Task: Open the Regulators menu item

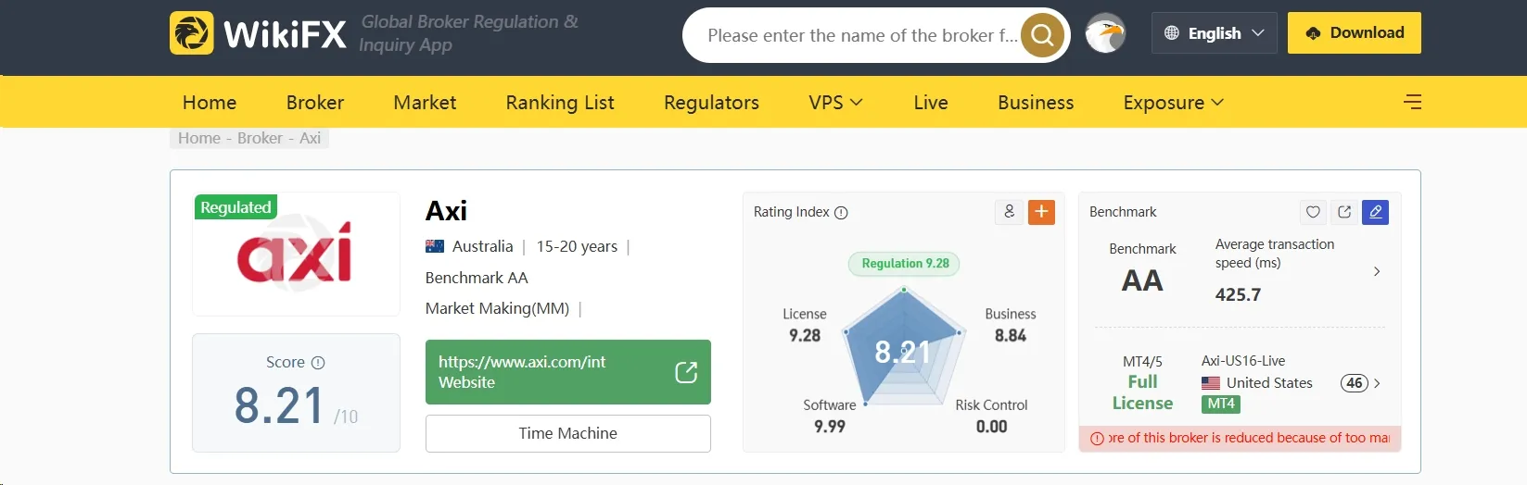Action: point(711,103)
